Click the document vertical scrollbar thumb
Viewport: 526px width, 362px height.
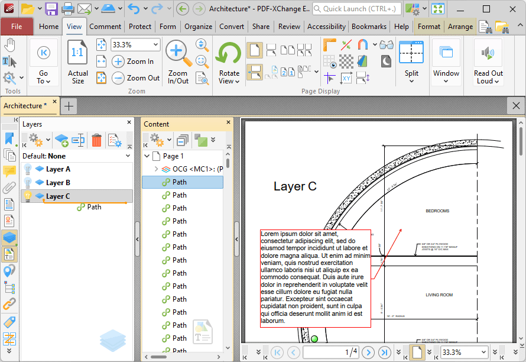click(x=521, y=140)
